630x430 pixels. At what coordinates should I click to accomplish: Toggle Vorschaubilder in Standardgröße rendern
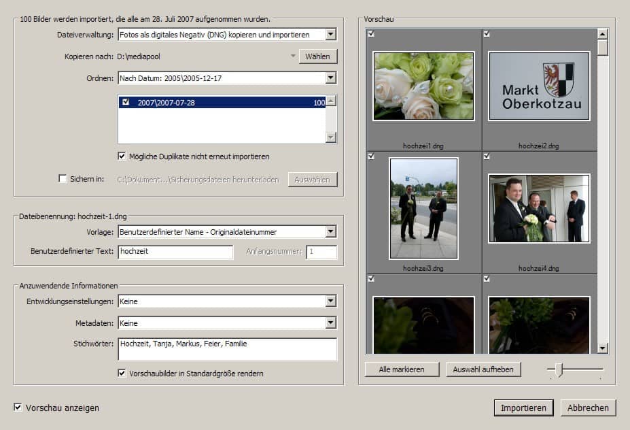coord(122,374)
